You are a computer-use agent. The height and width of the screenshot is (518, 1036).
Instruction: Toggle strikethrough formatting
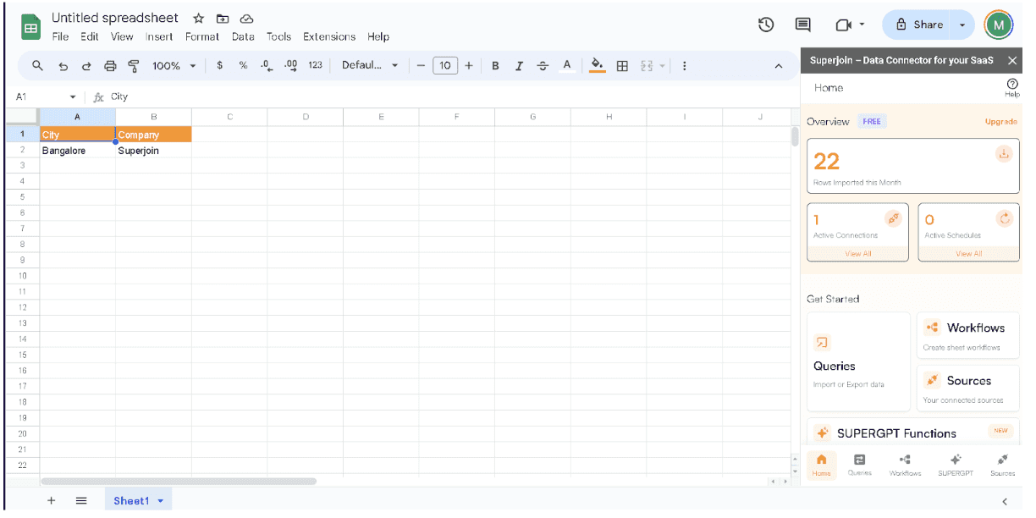[x=543, y=65]
